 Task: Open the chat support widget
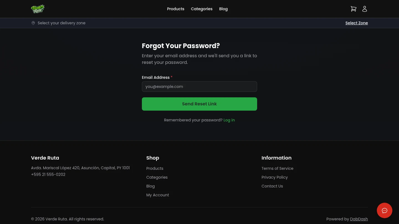[x=385, y=210]
